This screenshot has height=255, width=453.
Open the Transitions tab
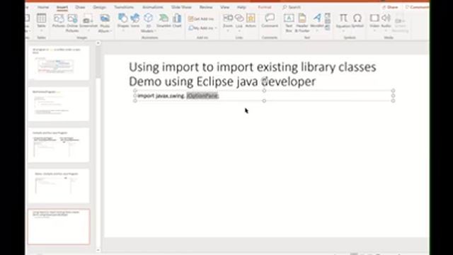click(124, 7)
